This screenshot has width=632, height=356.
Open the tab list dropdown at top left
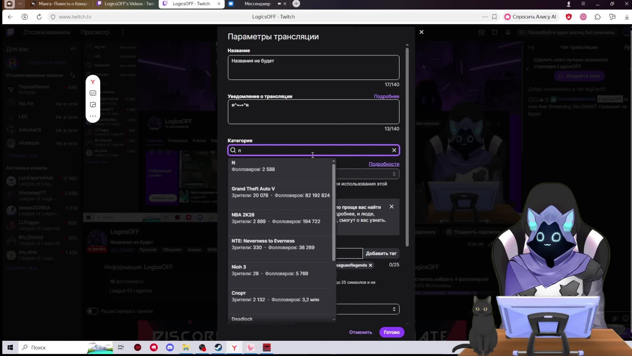(x=20, y=4)
